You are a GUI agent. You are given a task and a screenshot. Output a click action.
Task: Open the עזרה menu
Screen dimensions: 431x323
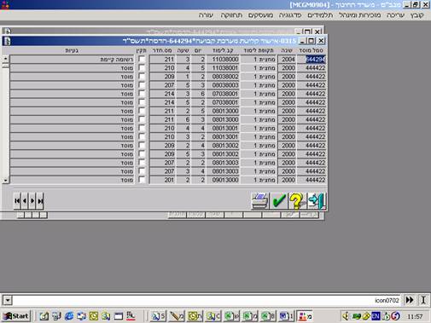tap(206, 15)
